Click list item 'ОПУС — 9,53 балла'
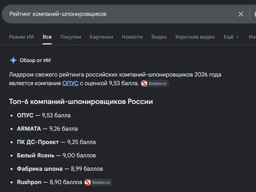 click(44, 116)
